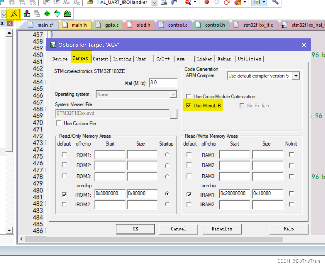Click the Defaults button
Screen dimensions: 325x266
(x=222, y=229)
